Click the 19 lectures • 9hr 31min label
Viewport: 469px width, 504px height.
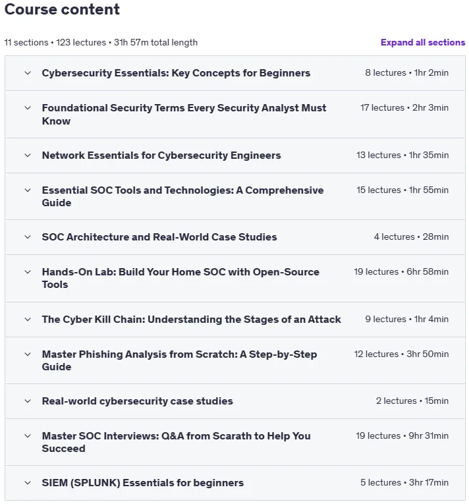pos(402,436)
